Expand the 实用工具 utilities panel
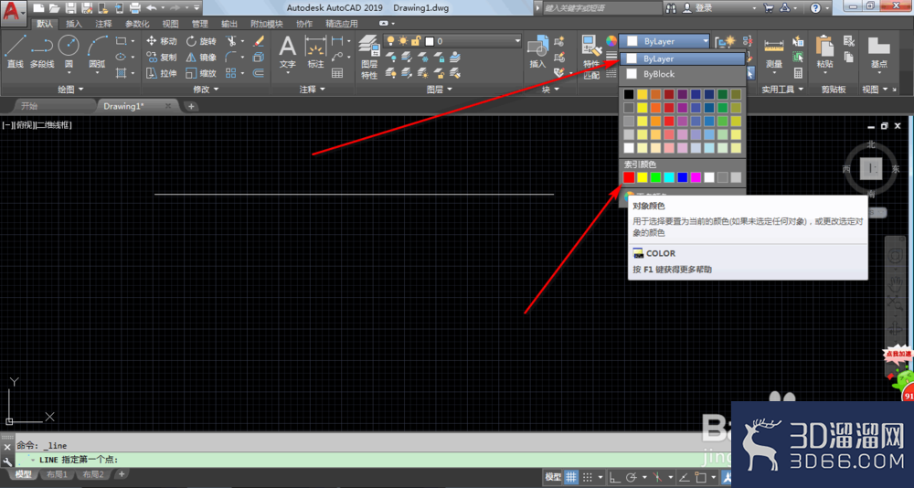 click(782, 90)
